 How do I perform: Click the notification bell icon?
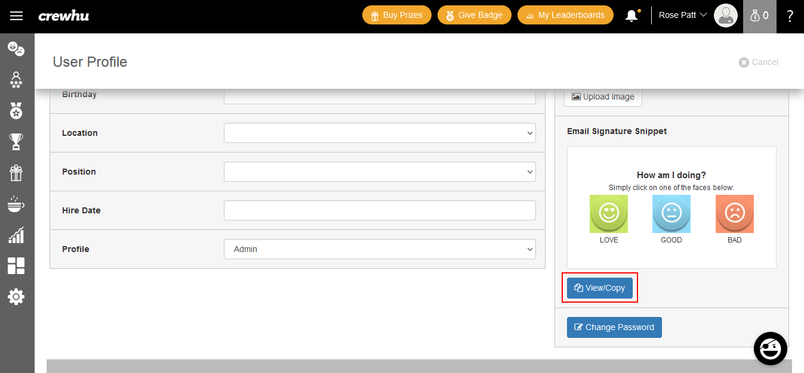[632, 16]
